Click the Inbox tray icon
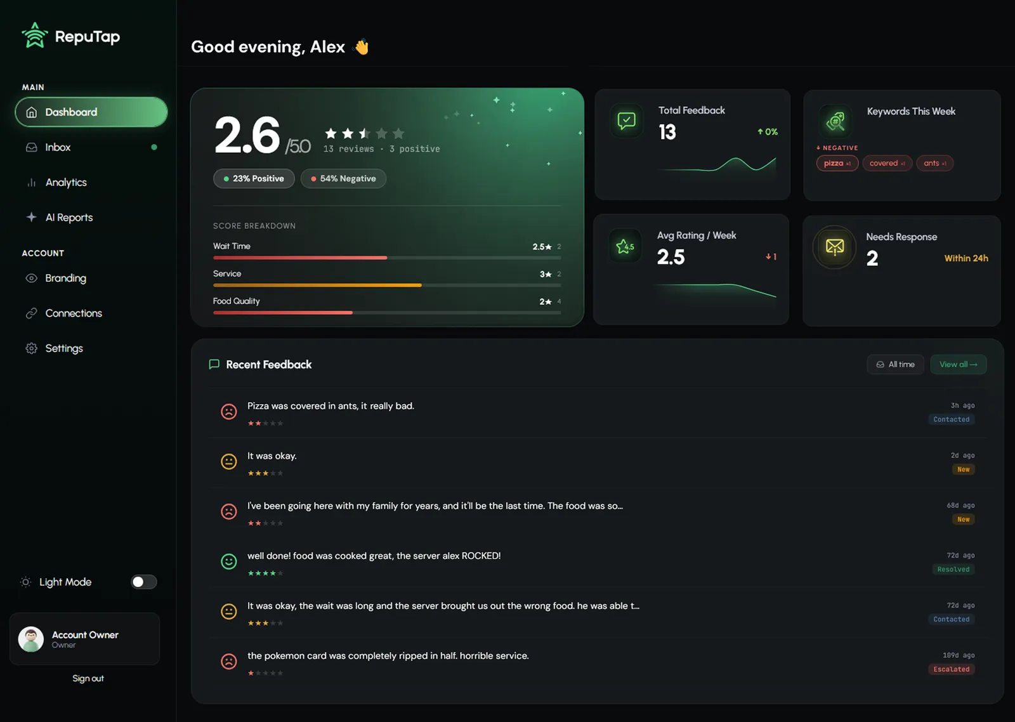Screen dimensions: 1015x722 (31, 147)
